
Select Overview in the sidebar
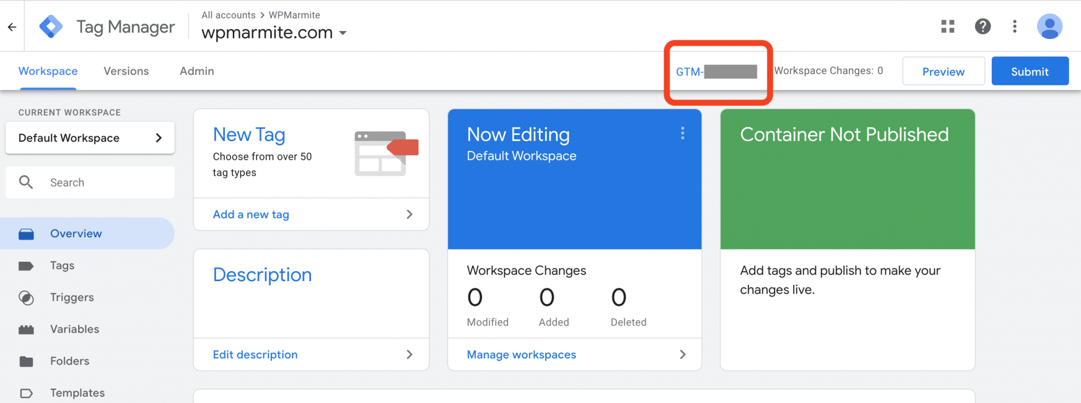pyautogui.click(x=87, y=234)
